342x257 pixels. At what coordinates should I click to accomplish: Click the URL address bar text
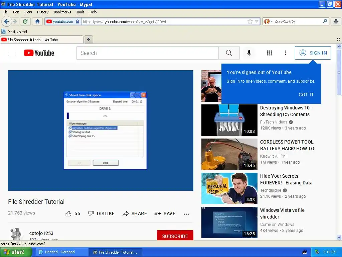pyautogui.click(x=124, y=22)
